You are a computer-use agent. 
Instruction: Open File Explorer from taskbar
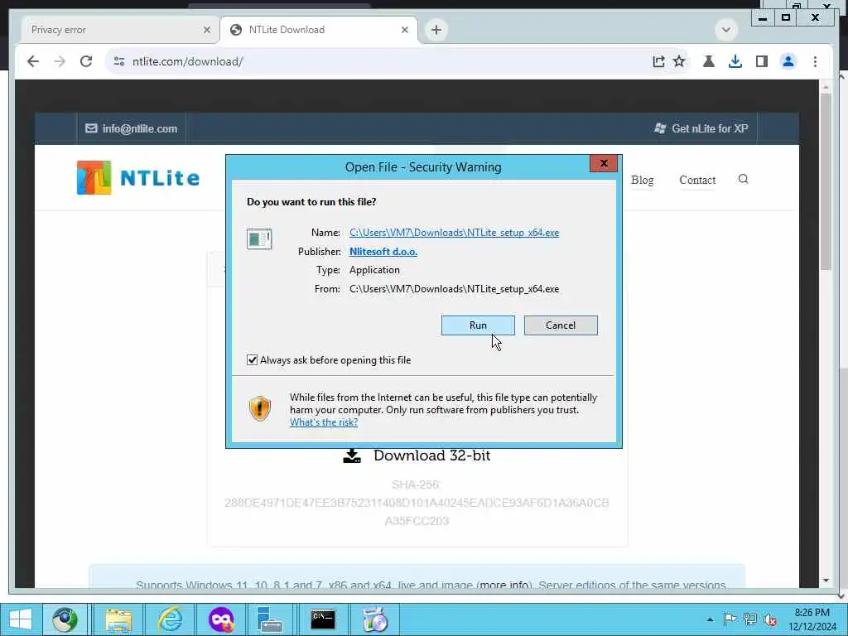pyautogui.click(x=118, y=619)
